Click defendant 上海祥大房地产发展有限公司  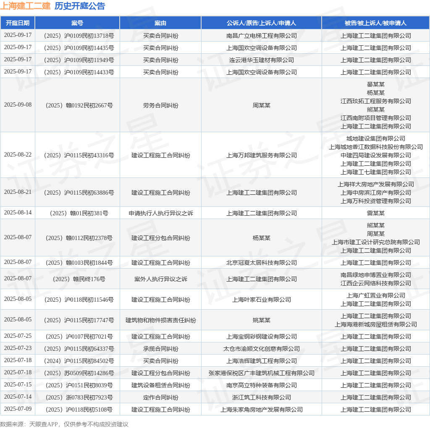376,184
